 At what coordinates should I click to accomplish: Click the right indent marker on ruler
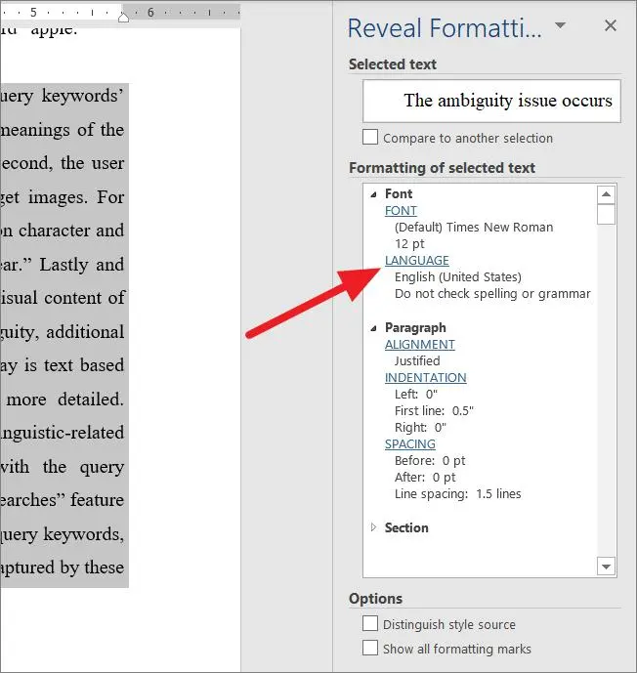point(124,18)
